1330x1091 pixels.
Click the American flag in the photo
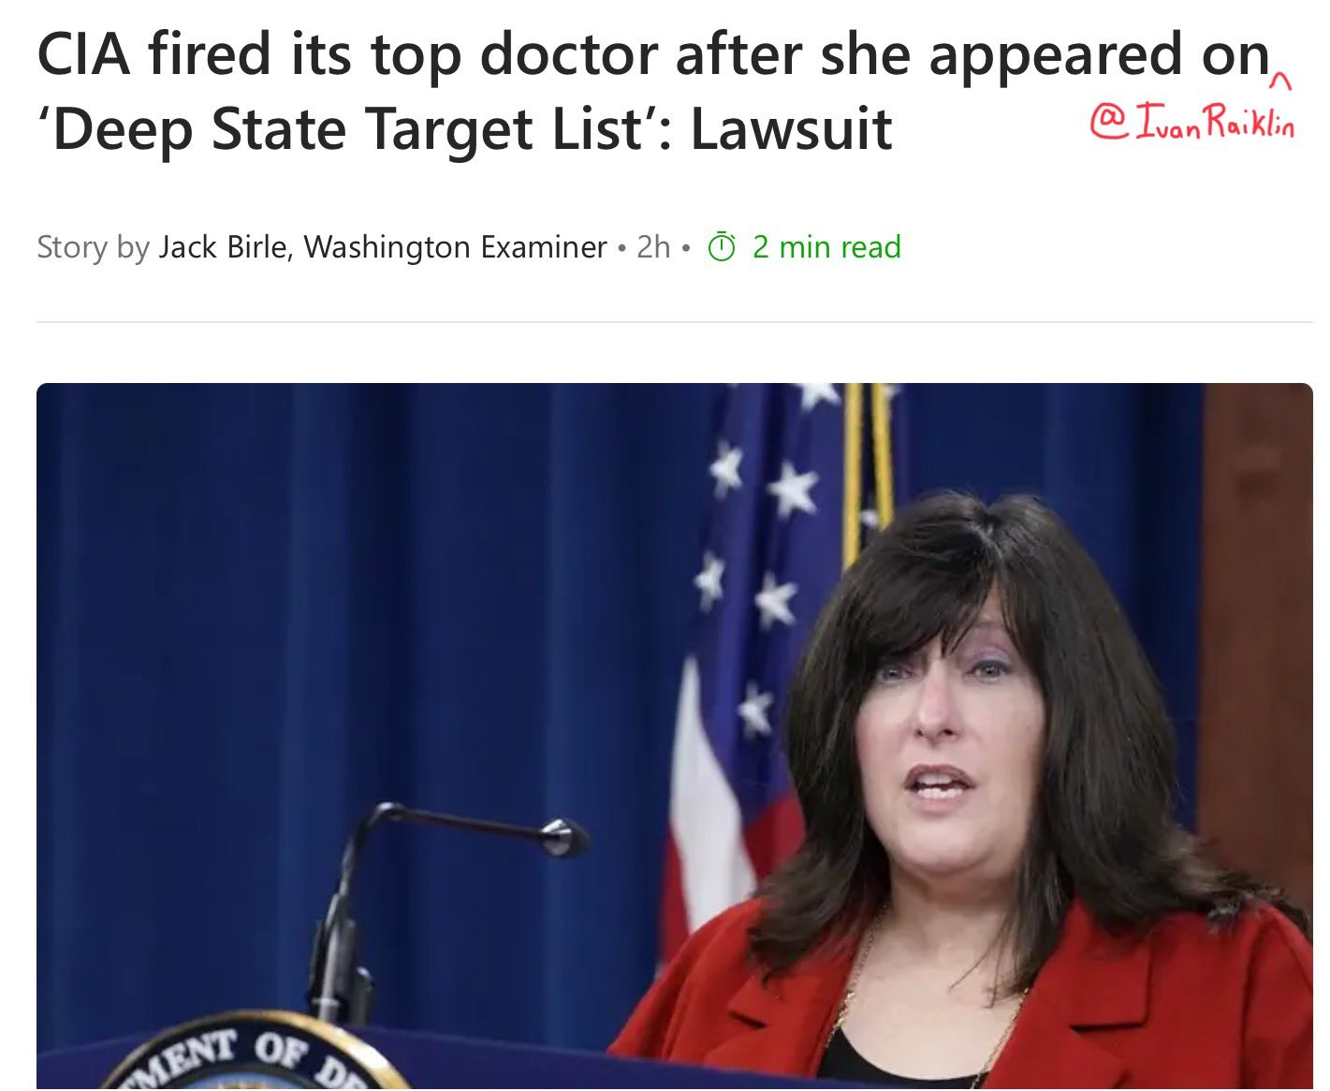[758, 656]
